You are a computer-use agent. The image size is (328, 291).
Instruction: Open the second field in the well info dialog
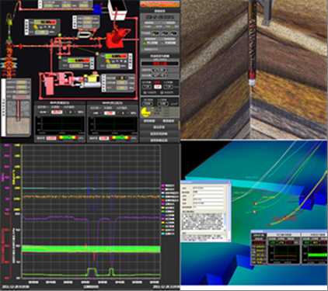point(208,192)
